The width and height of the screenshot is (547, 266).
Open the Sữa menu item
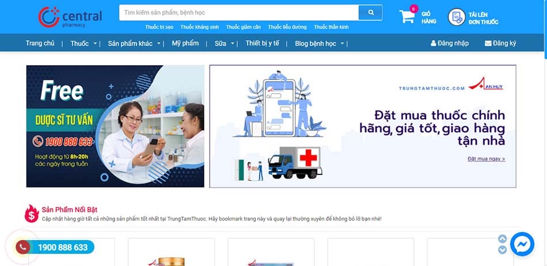pyautogui.click(x=221, y=44)
